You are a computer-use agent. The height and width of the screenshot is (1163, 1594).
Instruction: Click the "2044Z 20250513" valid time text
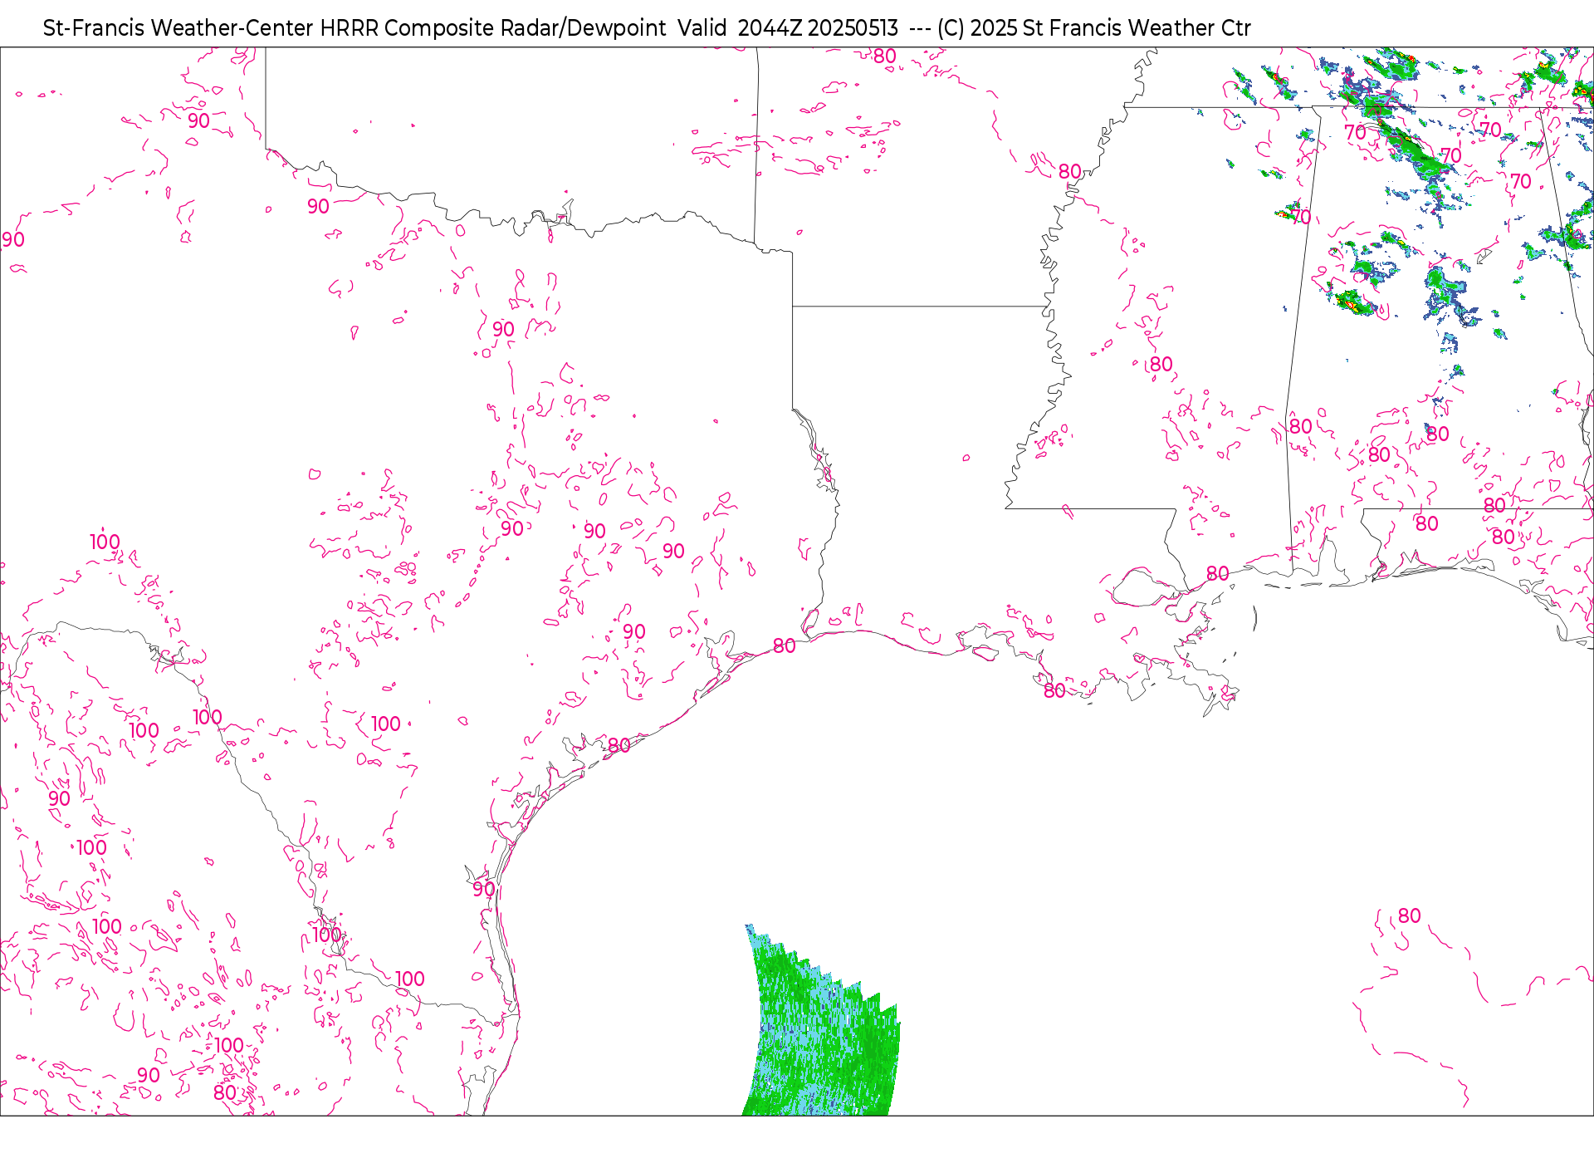818,28
